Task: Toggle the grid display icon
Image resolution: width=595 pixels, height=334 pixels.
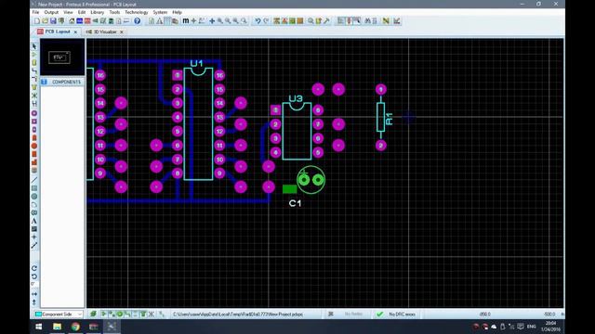Action: [167, 20]
